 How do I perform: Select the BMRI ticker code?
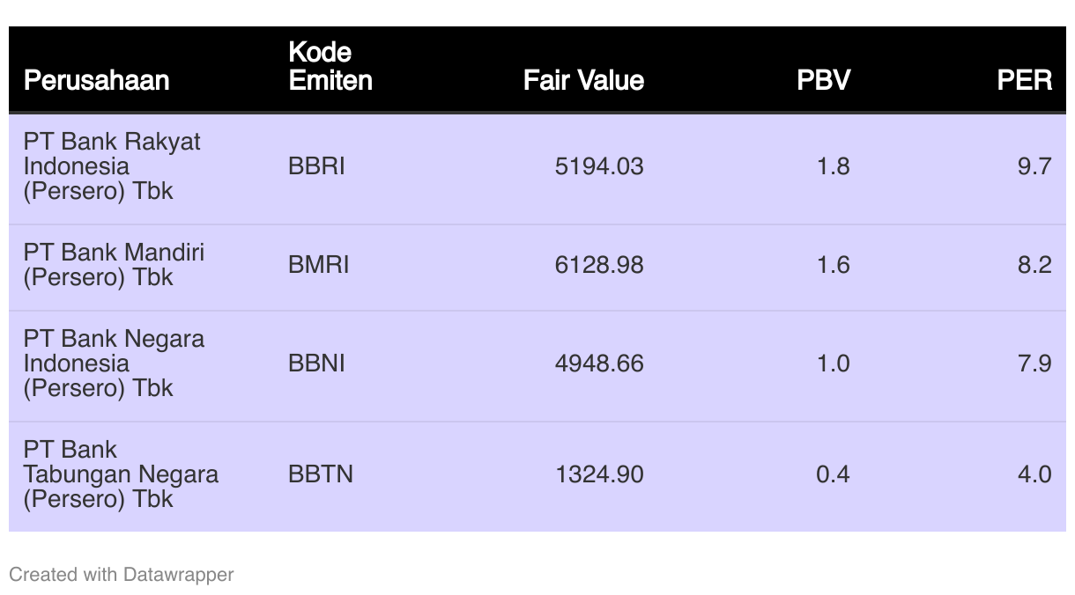319,265
